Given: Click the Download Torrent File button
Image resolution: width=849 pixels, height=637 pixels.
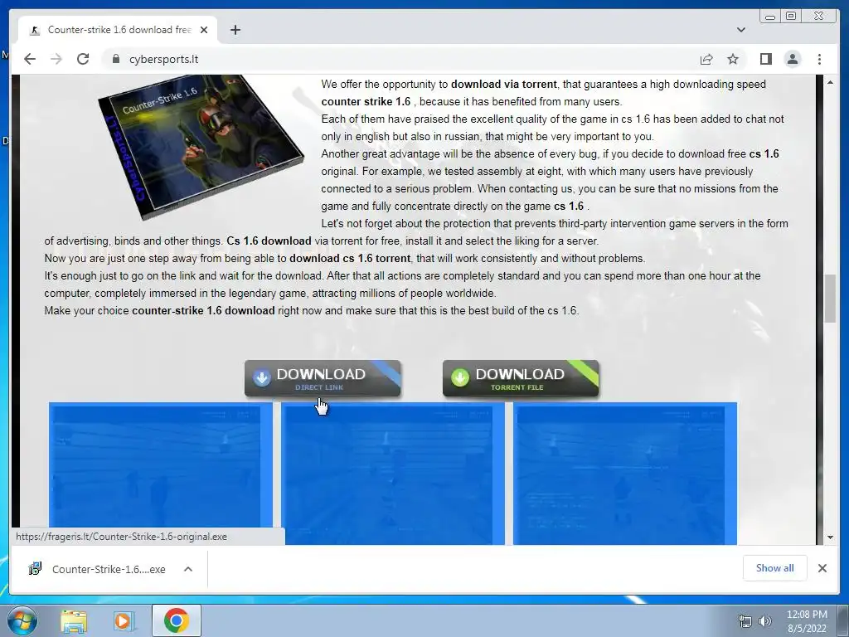Looking at the screenshot, I should click(521, 378).
